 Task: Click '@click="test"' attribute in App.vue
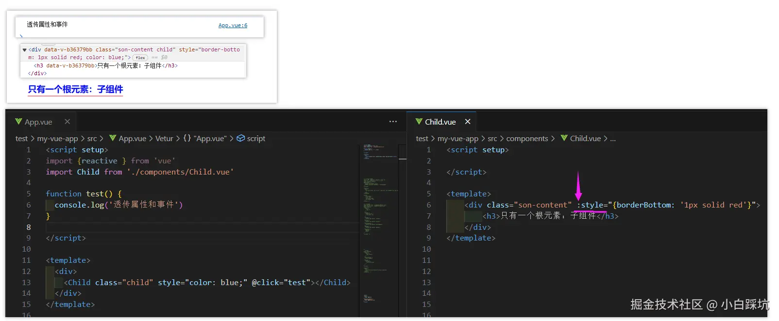coord(281,283)
